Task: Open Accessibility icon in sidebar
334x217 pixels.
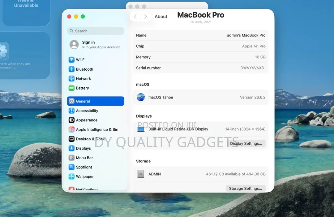Action: tap(71, 111)
